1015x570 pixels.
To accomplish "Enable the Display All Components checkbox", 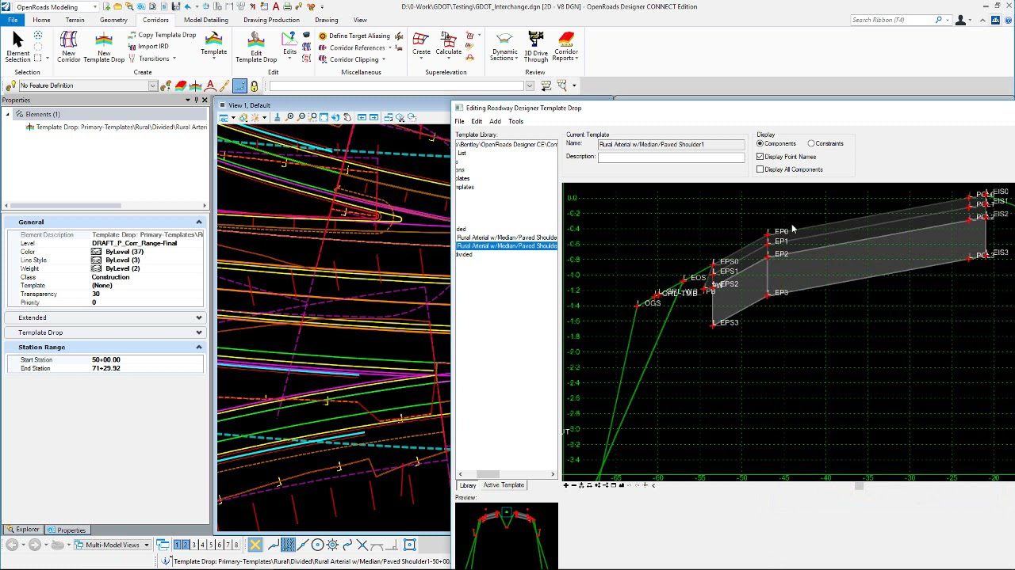I will click(760, 169).
